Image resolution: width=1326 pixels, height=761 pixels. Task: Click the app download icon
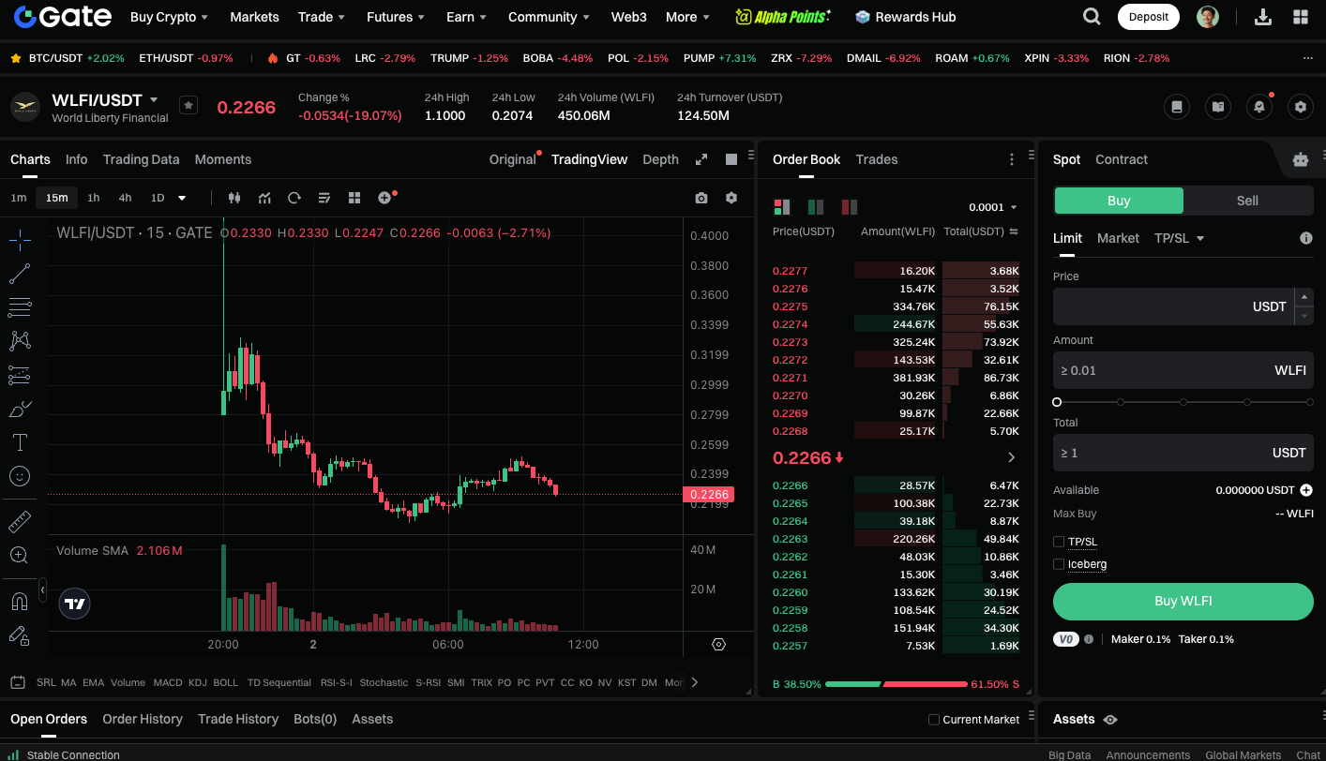pos(1263,17)
